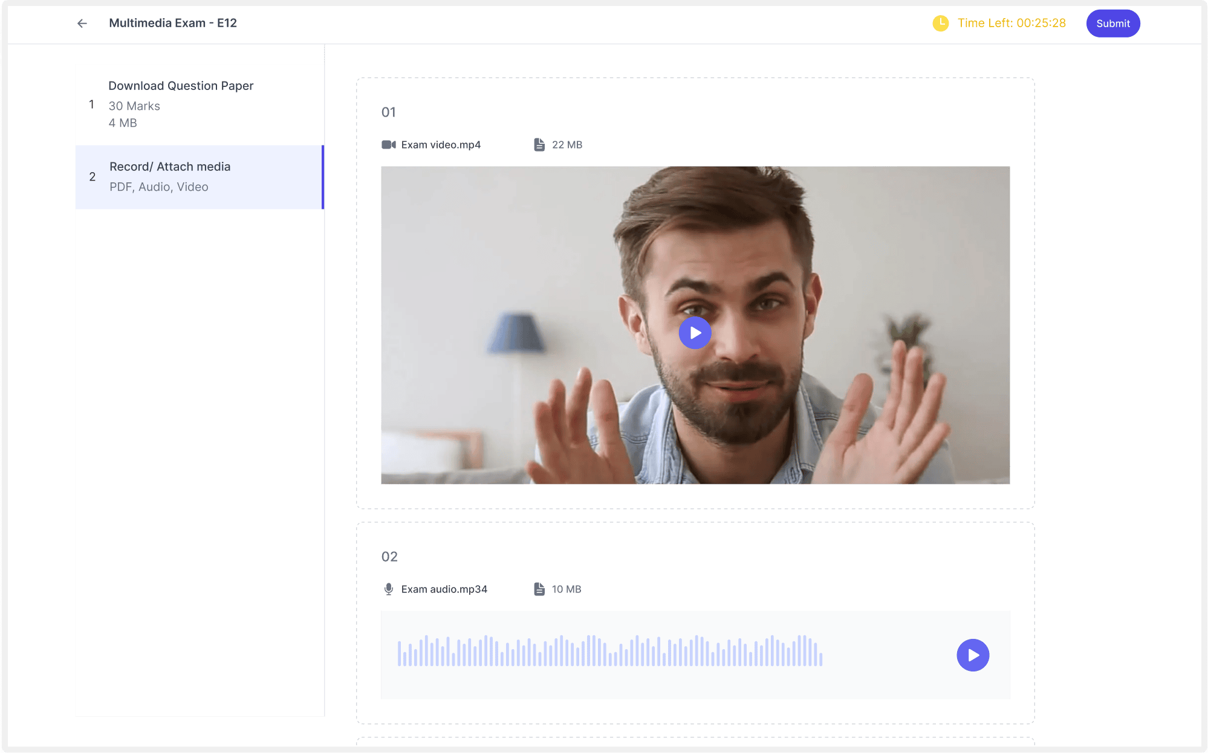Click the file icon next to 10 MB
1208x753 pixels.
click(x=539, y=589)
